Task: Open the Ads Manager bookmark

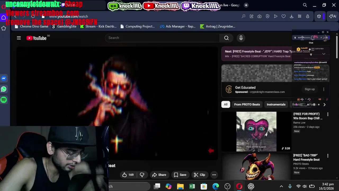Action: (178, 27)
